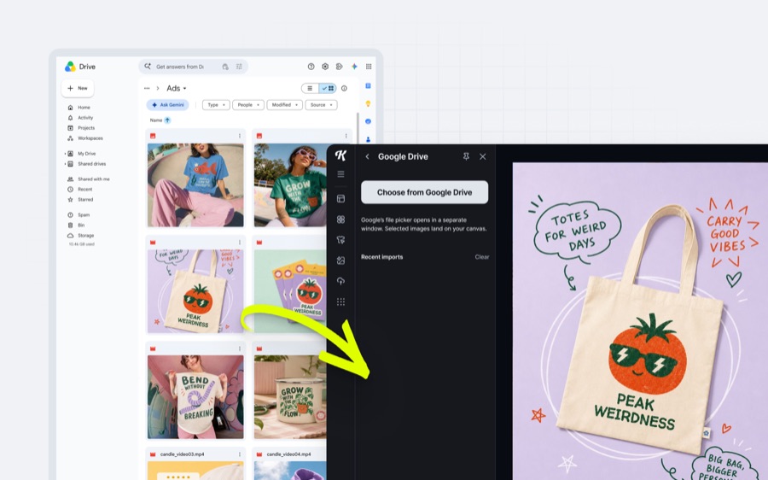
Task: Open more options for candle_video03.mp4
Action: 240,454
